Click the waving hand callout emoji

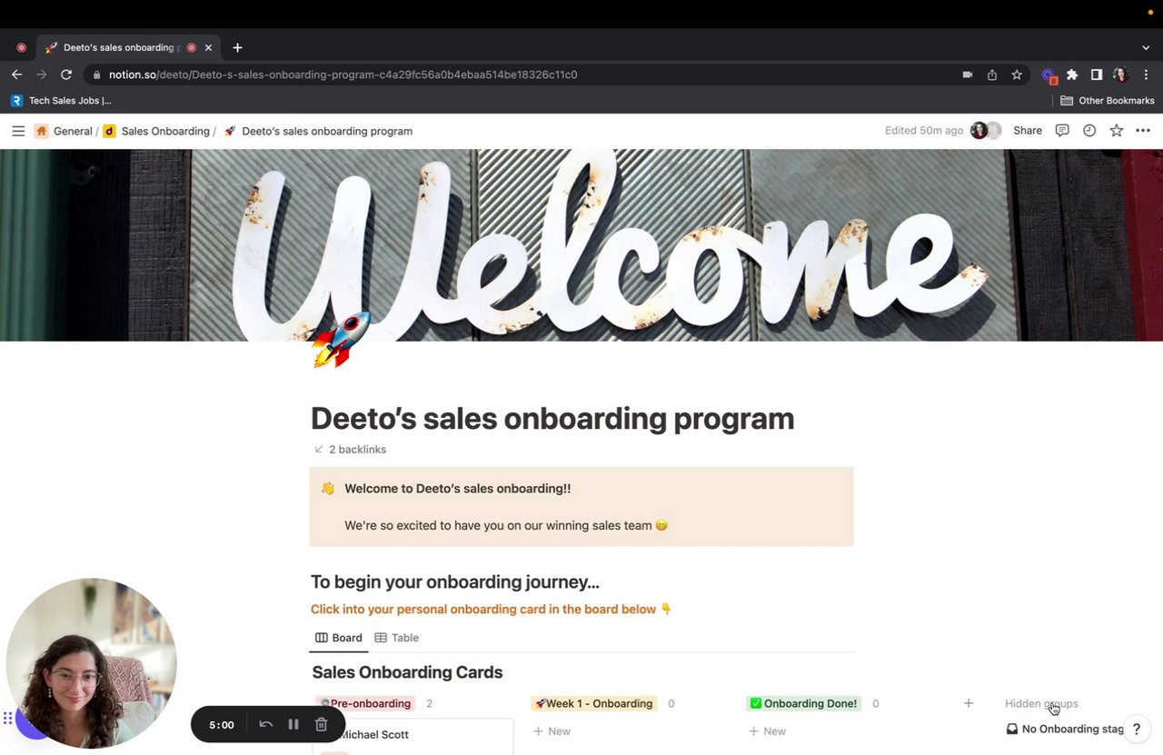(x=328, y=489)
